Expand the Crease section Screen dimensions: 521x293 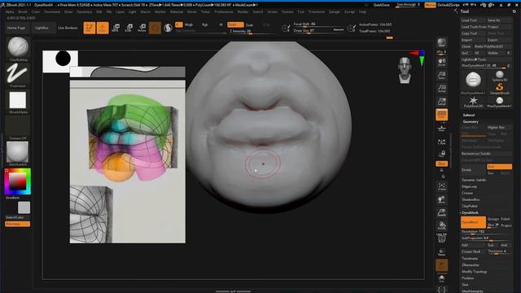(x=467, y=193)
